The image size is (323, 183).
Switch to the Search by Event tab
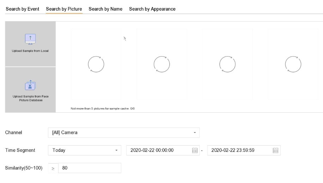[x=22, y=9]
